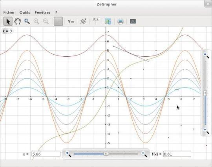212x167 pixels.
Task: Print the graph with printer icon
Action: [121, 21]
